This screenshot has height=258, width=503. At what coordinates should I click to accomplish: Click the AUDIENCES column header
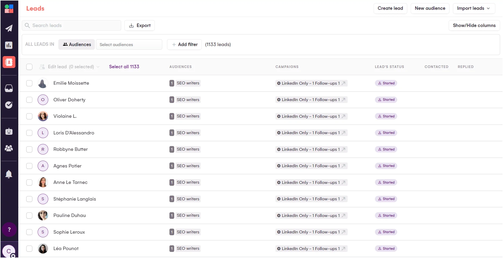click(x=181, y=67)
